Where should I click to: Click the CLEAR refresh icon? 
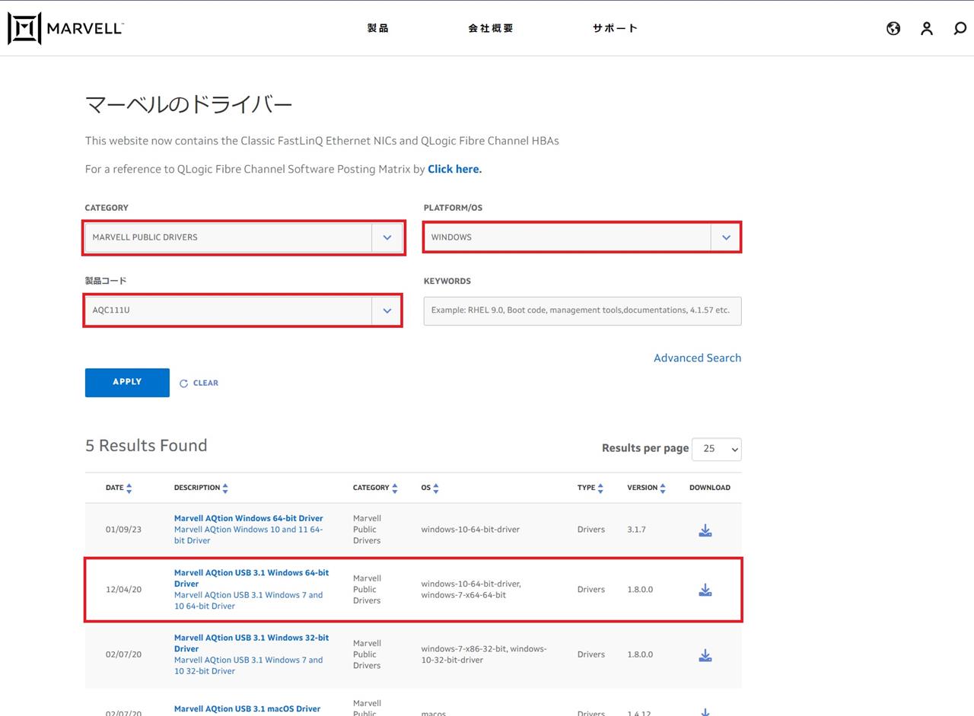coord(183,383)
